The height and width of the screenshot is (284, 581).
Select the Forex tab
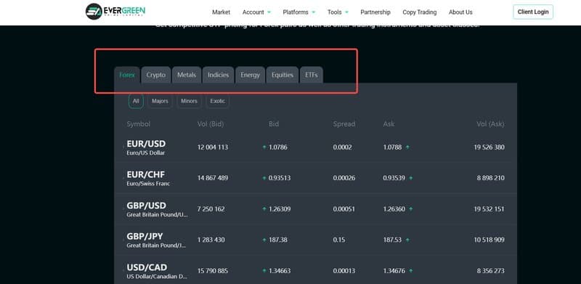click(127, 75)
